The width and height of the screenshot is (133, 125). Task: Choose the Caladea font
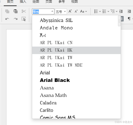[76, 103]
